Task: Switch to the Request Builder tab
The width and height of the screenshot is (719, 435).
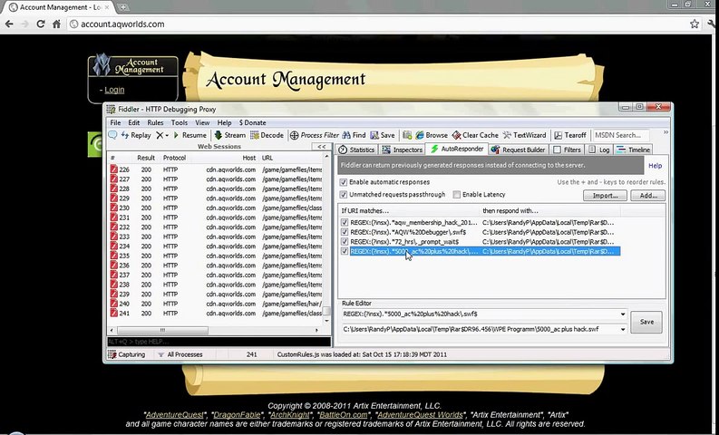Action: coord(518,150)
